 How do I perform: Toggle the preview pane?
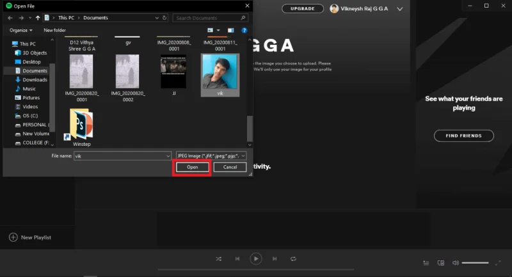click(x=231, y=30)
